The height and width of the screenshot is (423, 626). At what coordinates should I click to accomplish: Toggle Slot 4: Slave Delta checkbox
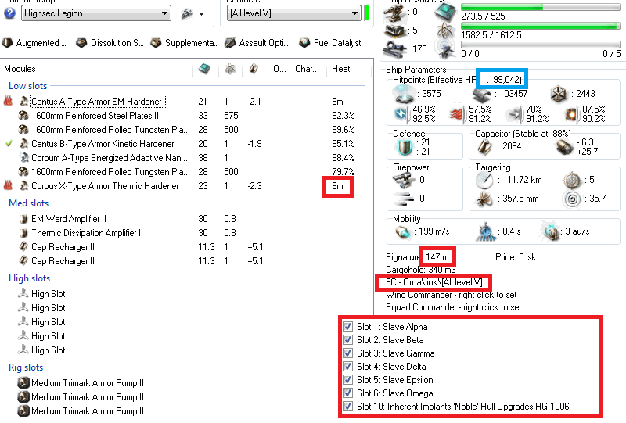pos(347,367)
